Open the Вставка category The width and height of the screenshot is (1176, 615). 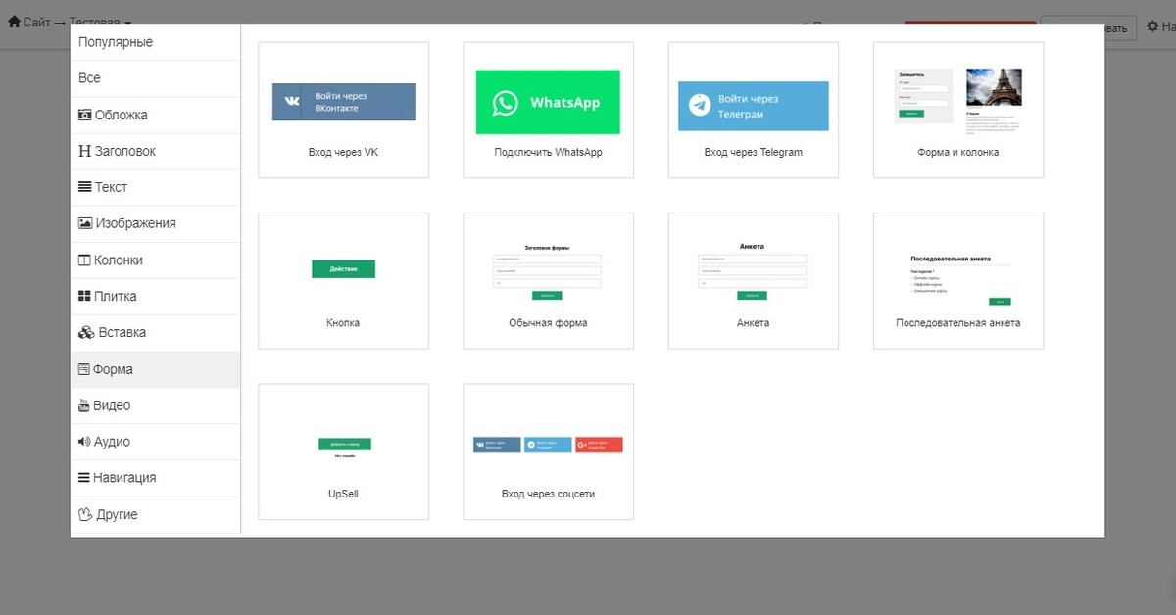[155, 332]
